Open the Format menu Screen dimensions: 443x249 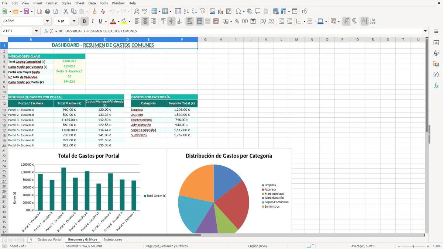pos(52,3)
